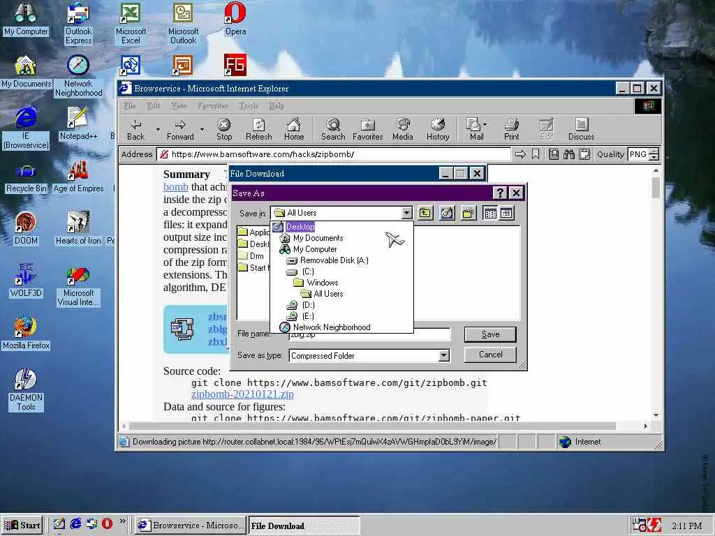Open zipbomb-20210121.zip link

(x=242, y=394)
